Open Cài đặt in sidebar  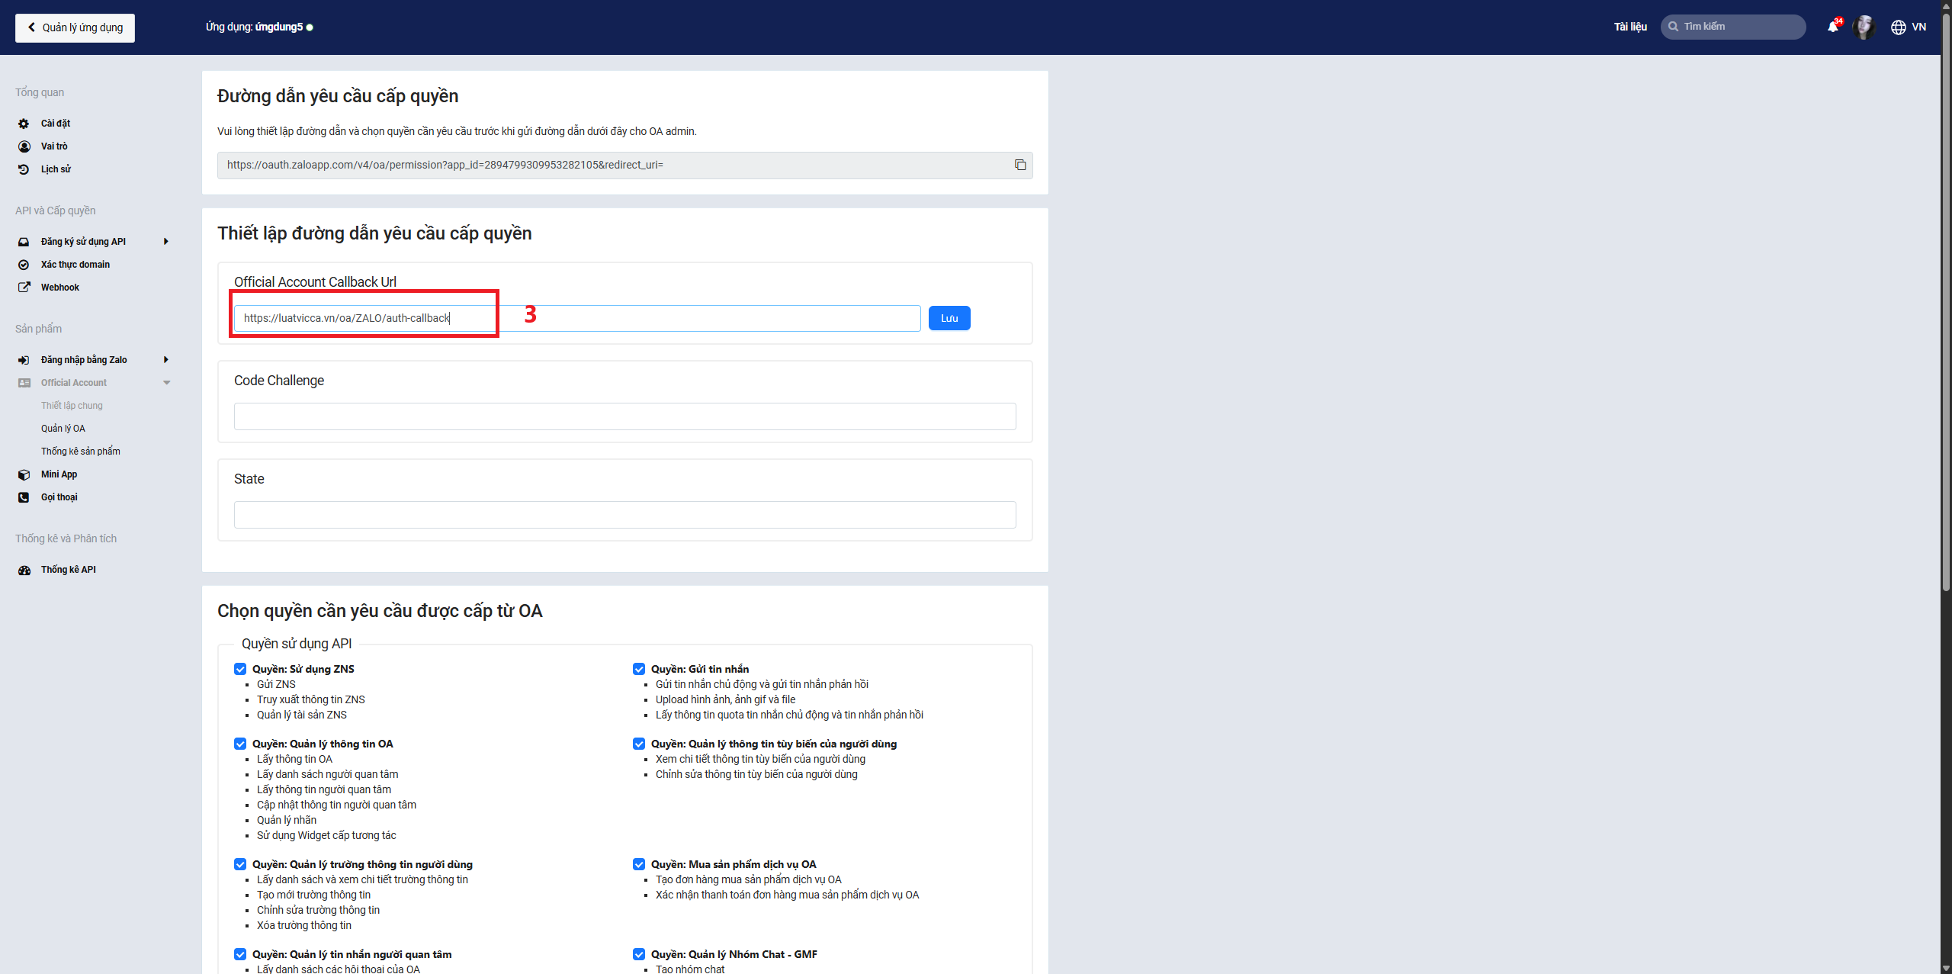[x=56, y=124]
